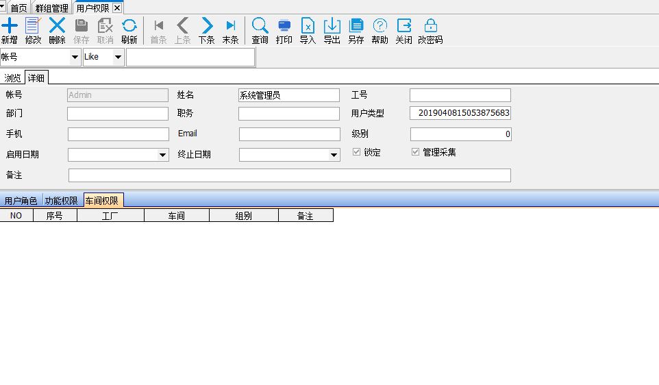659x385 pixels.
Task: Click the 序号 column header
Action: 55,216
